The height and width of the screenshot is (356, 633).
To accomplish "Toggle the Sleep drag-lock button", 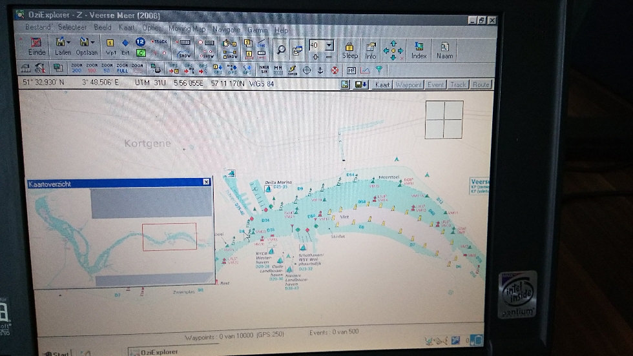I will (349, 50).
